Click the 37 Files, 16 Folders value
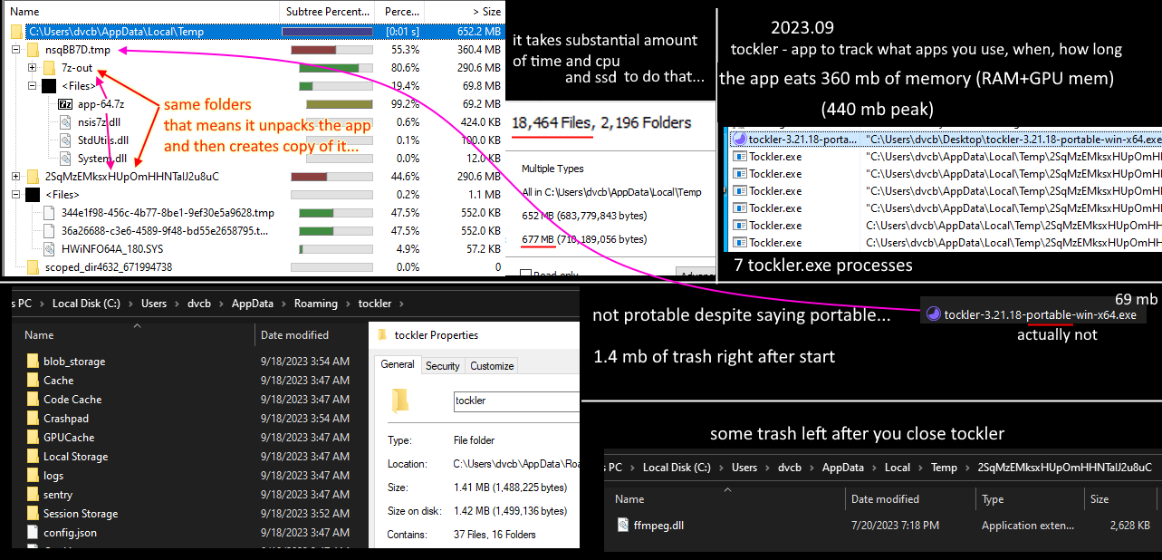1162x560 pixels. [495, 535]
